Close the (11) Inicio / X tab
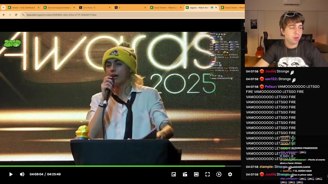 [x=110, y=8]
